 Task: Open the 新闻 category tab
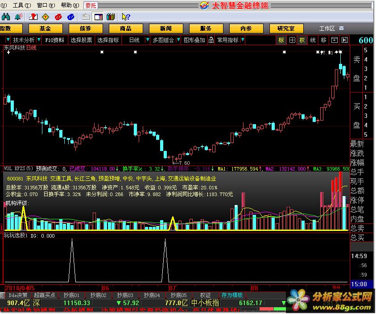[x=166, y=29]
